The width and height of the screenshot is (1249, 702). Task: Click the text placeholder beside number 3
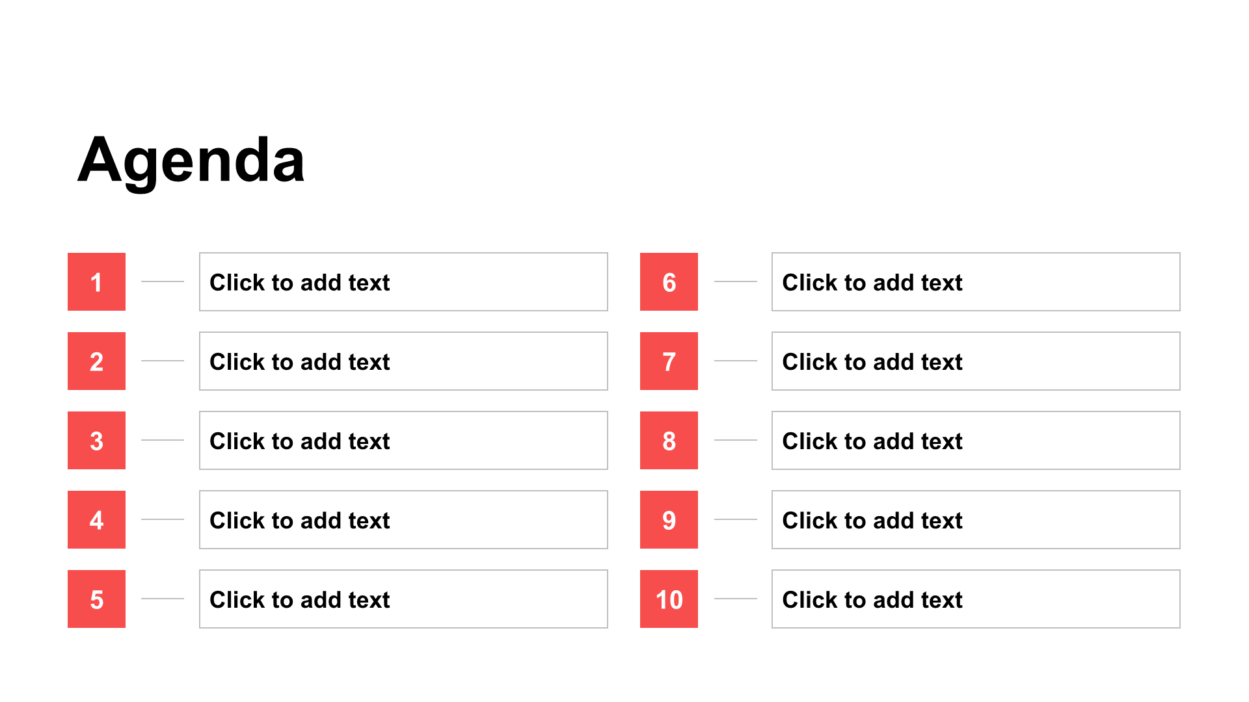pyautogui.click(x=403, y=440)
